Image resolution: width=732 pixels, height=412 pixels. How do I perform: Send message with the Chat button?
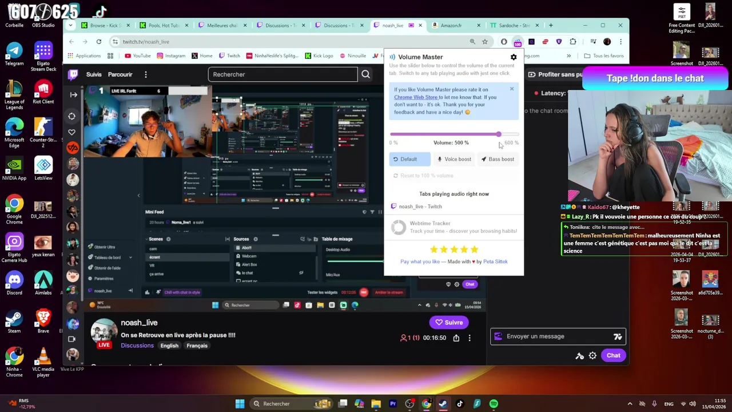(613, 356)
